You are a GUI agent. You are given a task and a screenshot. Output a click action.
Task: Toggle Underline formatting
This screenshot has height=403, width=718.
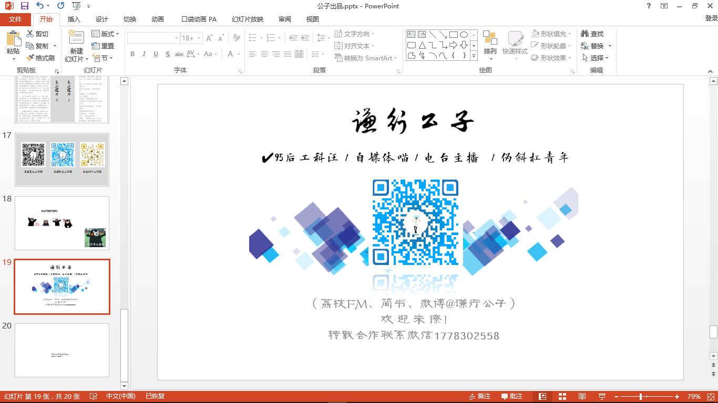156,54
